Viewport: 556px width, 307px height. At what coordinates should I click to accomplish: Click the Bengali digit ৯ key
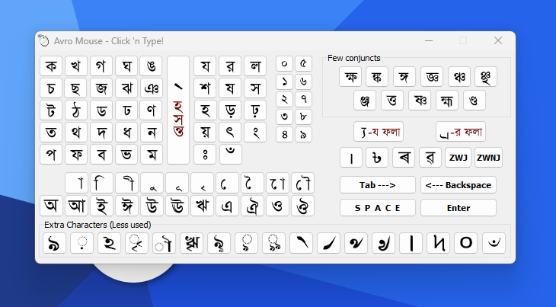click(303, 134)
